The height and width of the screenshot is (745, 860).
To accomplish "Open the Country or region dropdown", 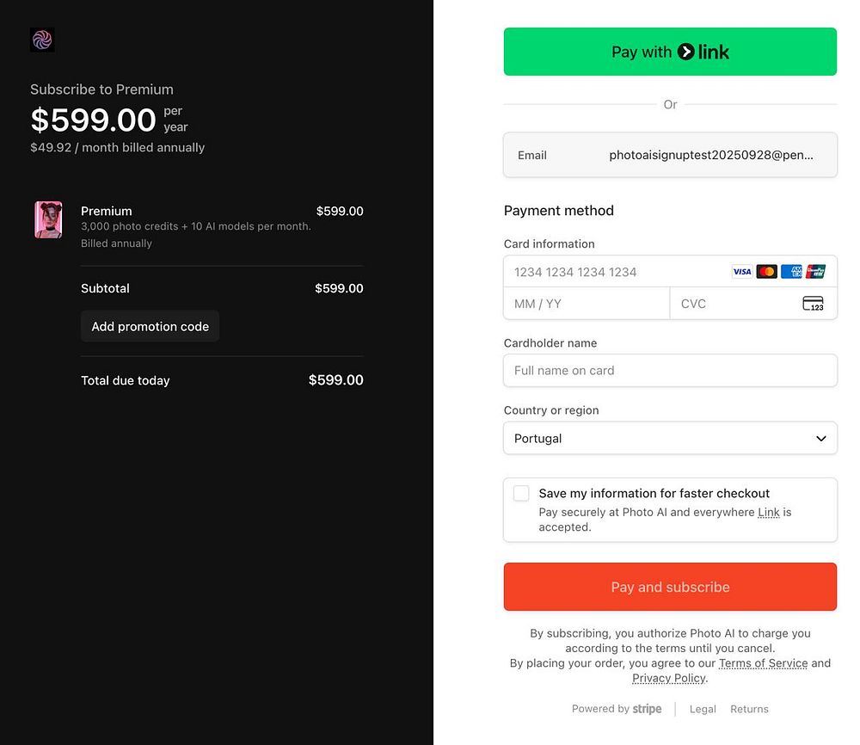I will tap(670, 439).
